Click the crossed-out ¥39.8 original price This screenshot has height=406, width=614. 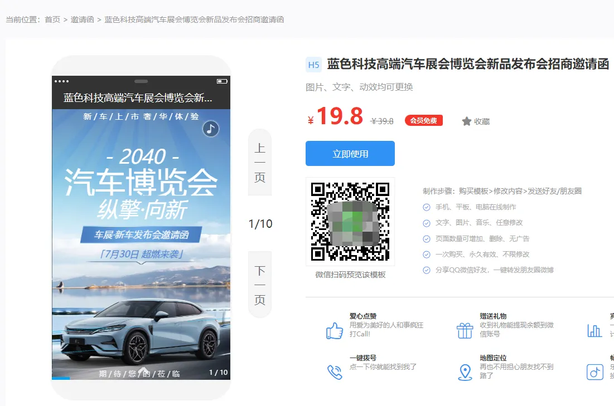point(382,121)
